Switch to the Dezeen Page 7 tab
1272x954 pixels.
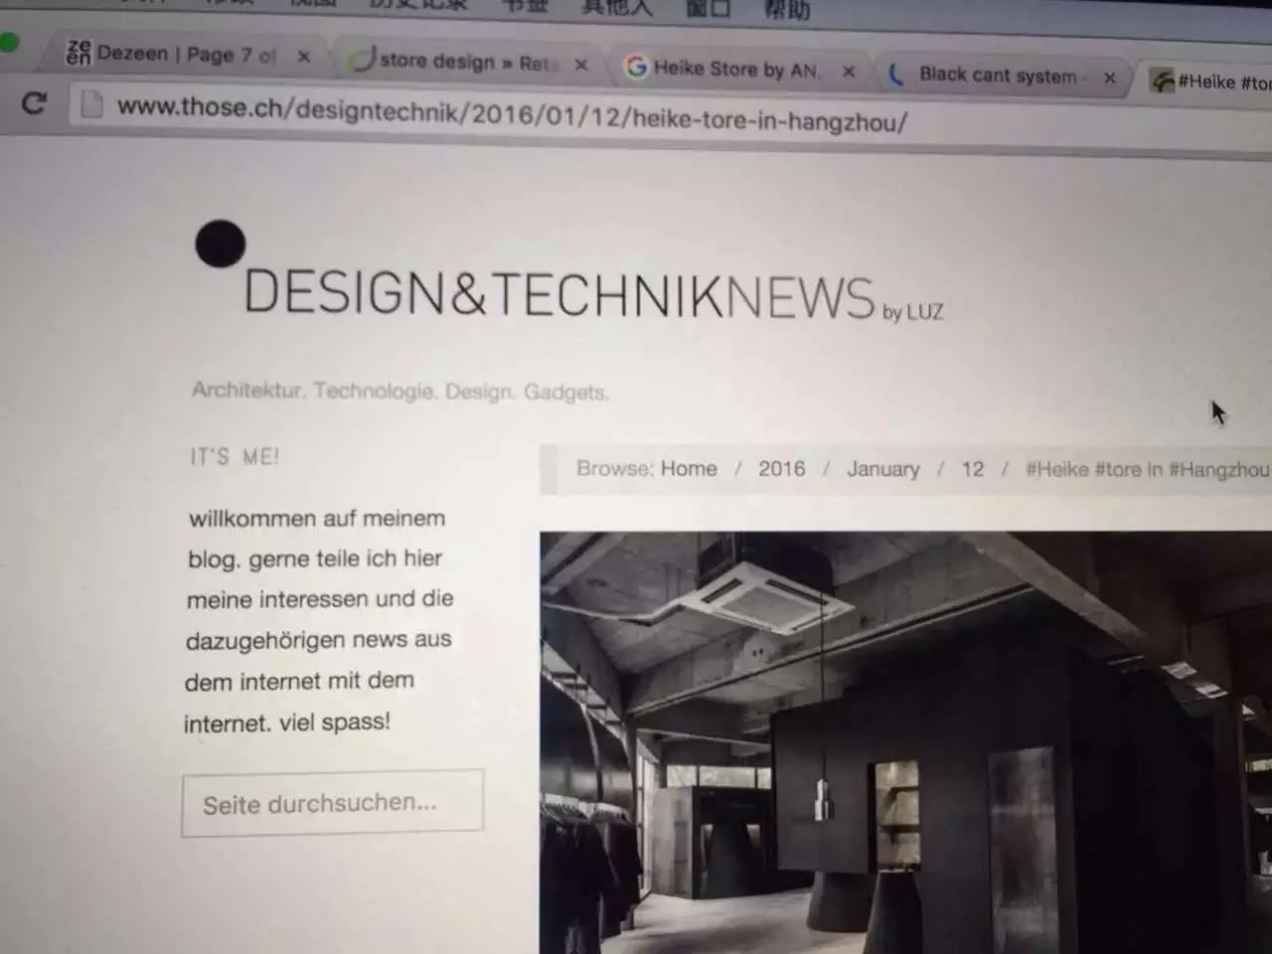189,53
